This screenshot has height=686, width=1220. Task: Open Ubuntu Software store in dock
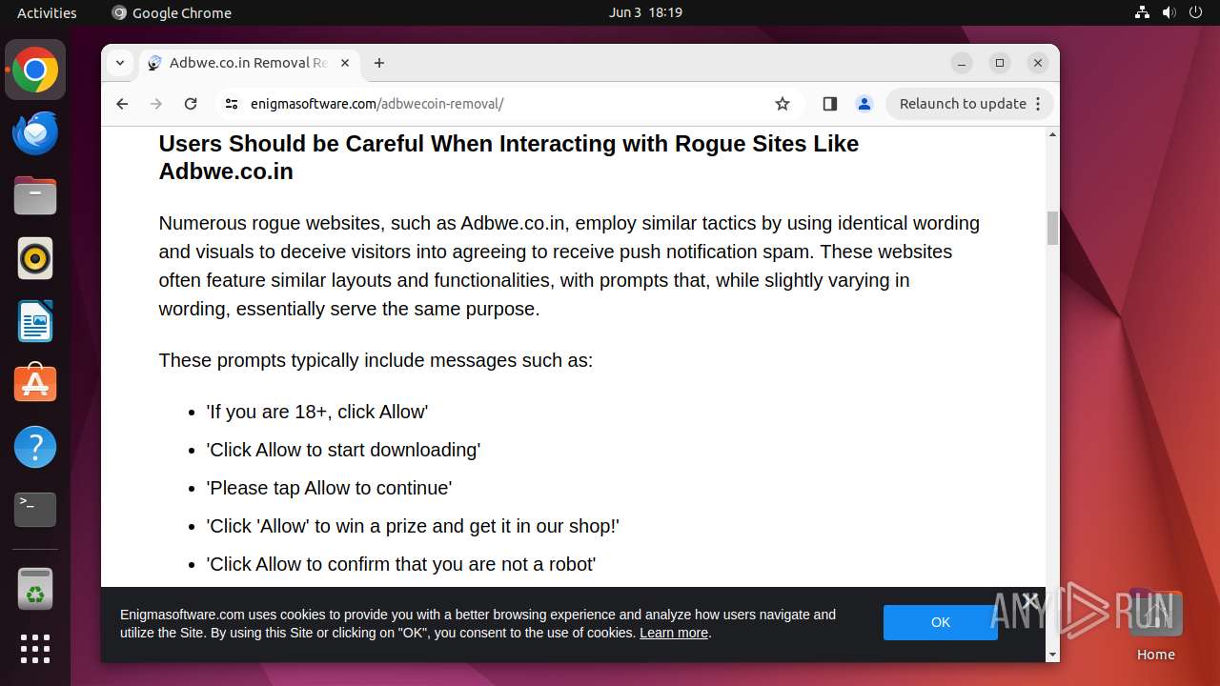35,384
